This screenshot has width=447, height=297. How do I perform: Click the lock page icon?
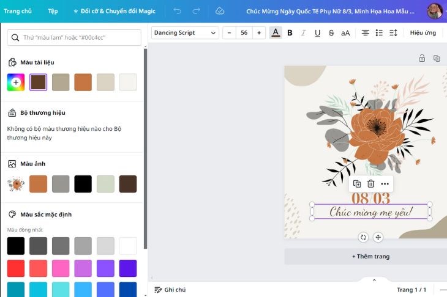[x=422, y=59]
